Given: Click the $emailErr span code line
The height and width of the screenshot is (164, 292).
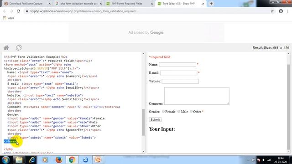Looking at the screenshot, I should [53, 88].
